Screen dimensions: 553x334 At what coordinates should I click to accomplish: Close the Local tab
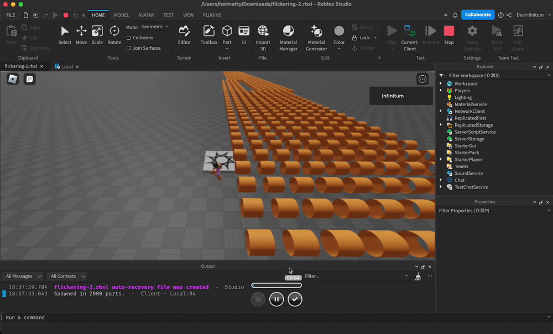click(77, 67)
